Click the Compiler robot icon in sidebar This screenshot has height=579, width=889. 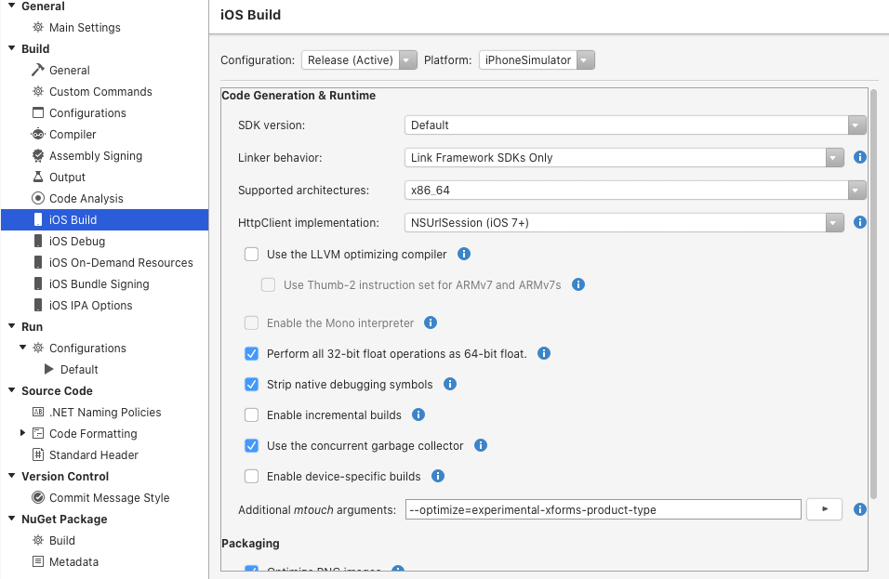(x=38, y=134)
